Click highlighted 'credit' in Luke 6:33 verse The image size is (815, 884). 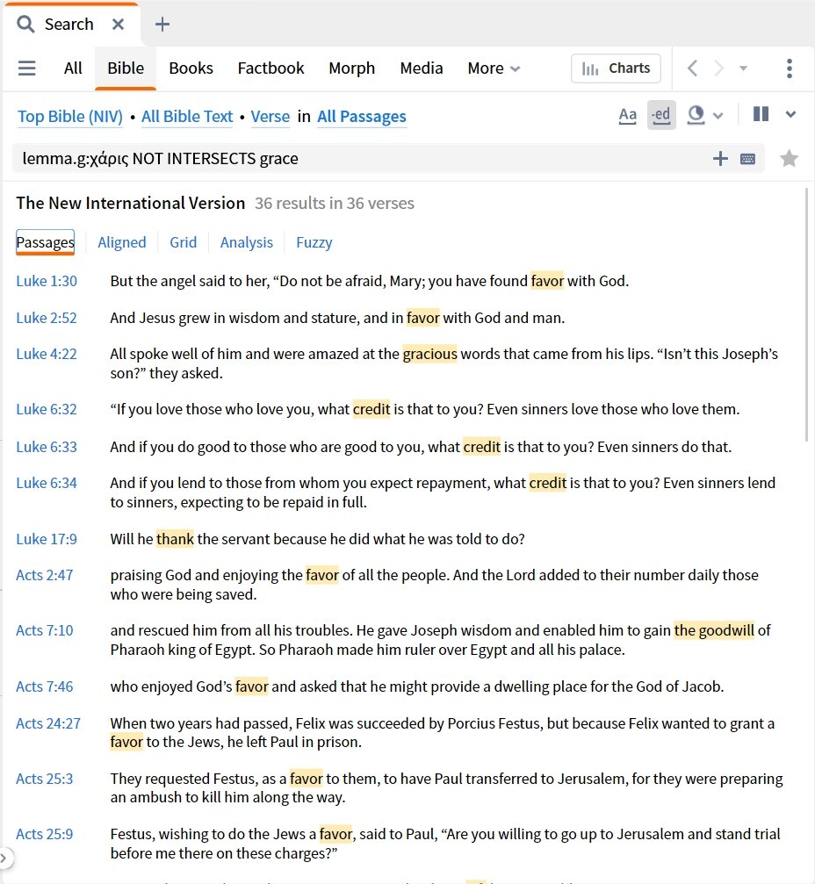481,447
